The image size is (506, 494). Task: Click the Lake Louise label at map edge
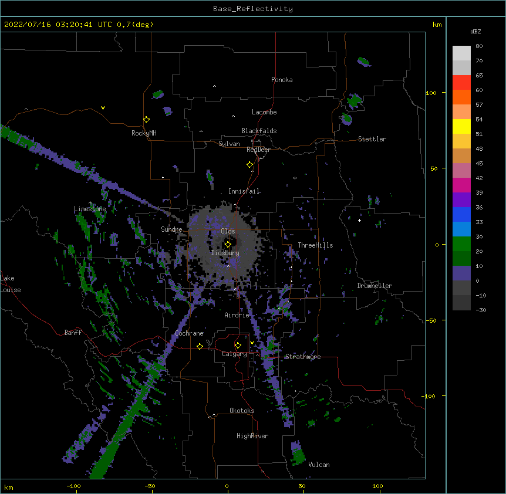click(x=11, y=284)
